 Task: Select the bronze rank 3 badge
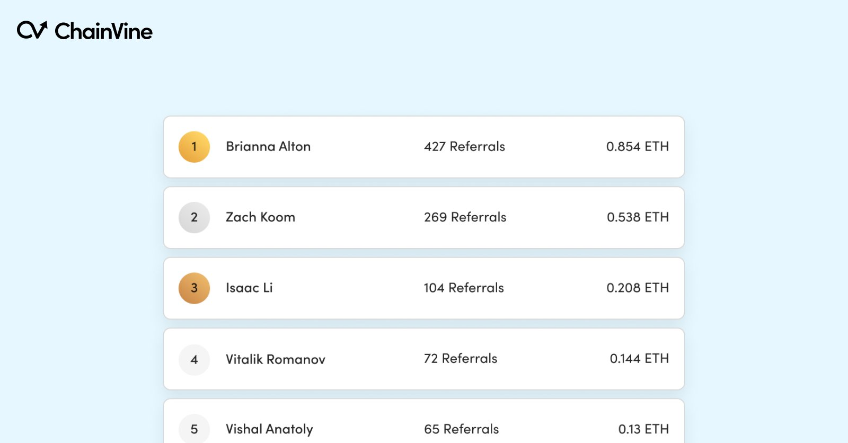pos(195,288)
